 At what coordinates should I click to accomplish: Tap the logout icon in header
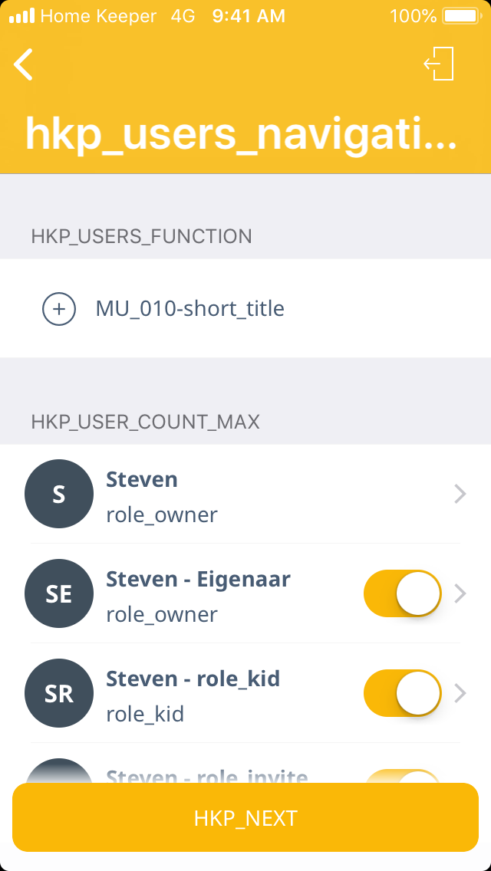point(440,64)
